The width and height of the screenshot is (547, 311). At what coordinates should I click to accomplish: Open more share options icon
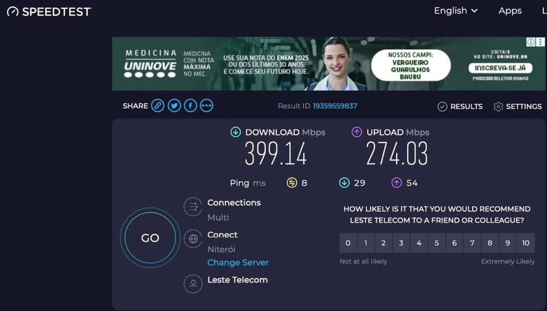point(206,105)
